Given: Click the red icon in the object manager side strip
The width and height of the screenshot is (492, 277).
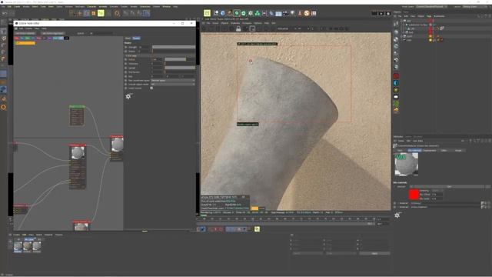Looking at the screenshot, I should click(x=396, y=76).
